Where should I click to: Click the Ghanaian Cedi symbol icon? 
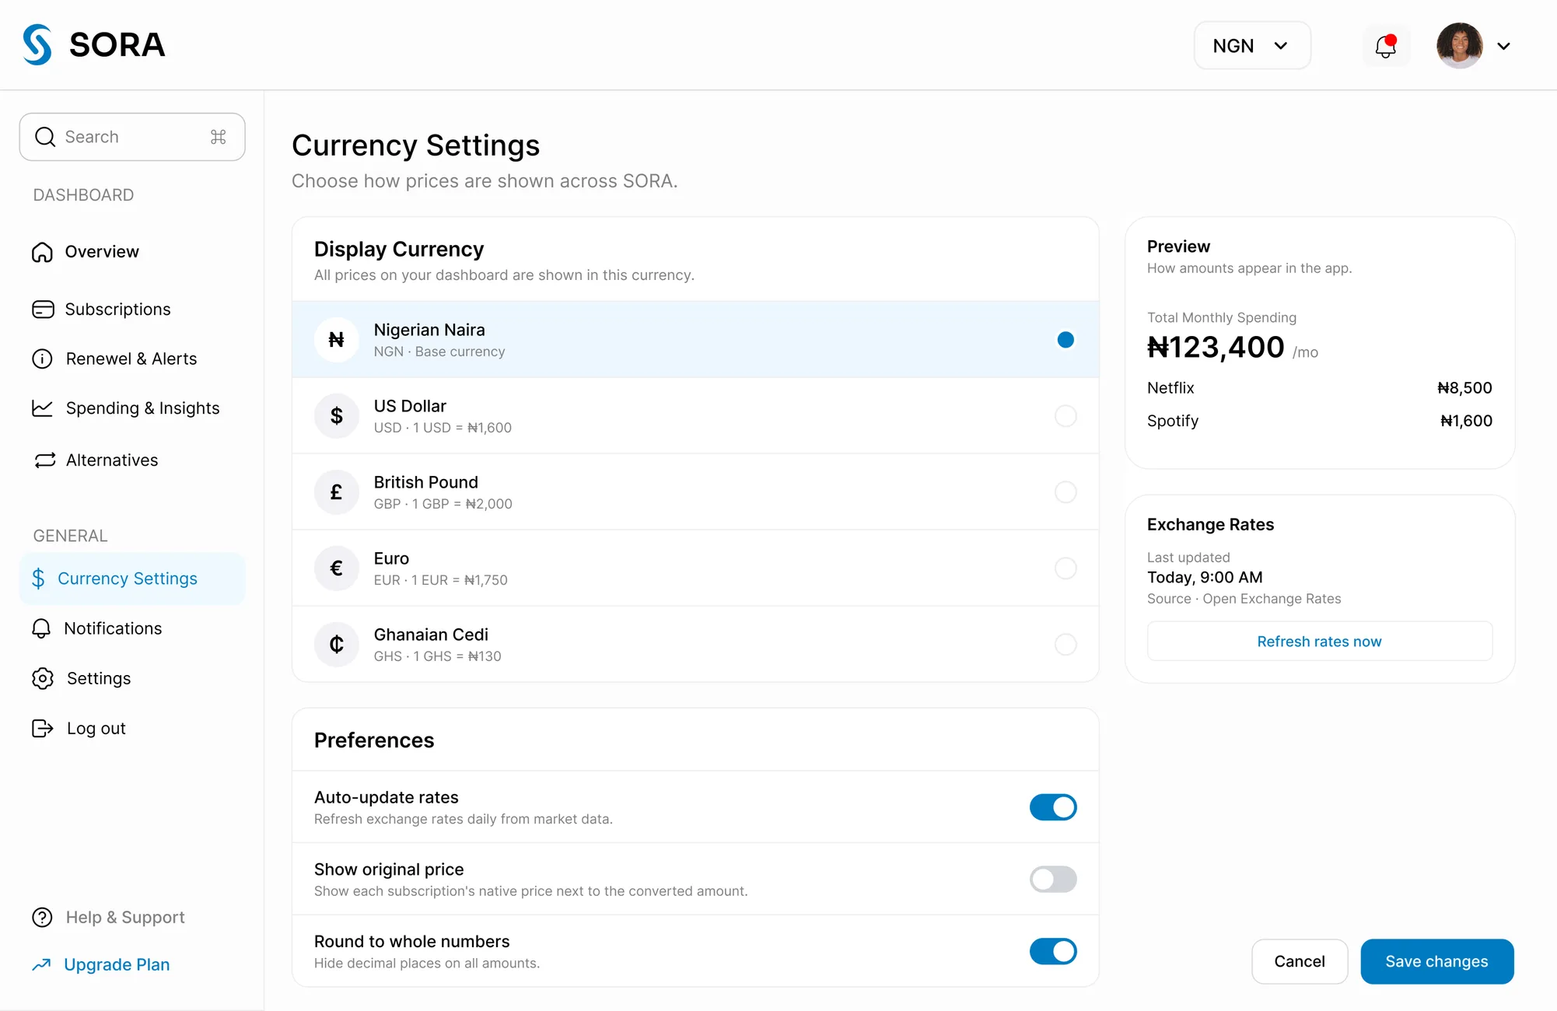point(336,644)
